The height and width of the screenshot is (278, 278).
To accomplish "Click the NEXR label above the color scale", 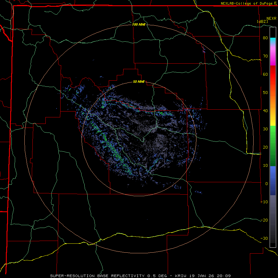I will click(272, 19).
